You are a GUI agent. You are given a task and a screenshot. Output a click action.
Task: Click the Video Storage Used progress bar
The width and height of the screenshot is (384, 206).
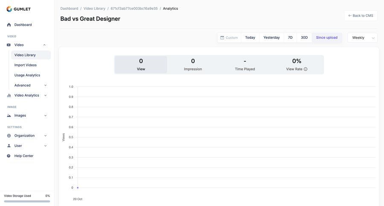coord(27,201)
